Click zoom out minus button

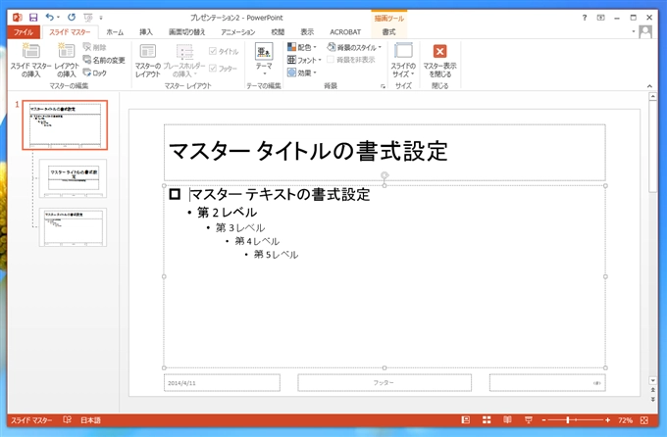pyautogui.click(x=543, y=420)
